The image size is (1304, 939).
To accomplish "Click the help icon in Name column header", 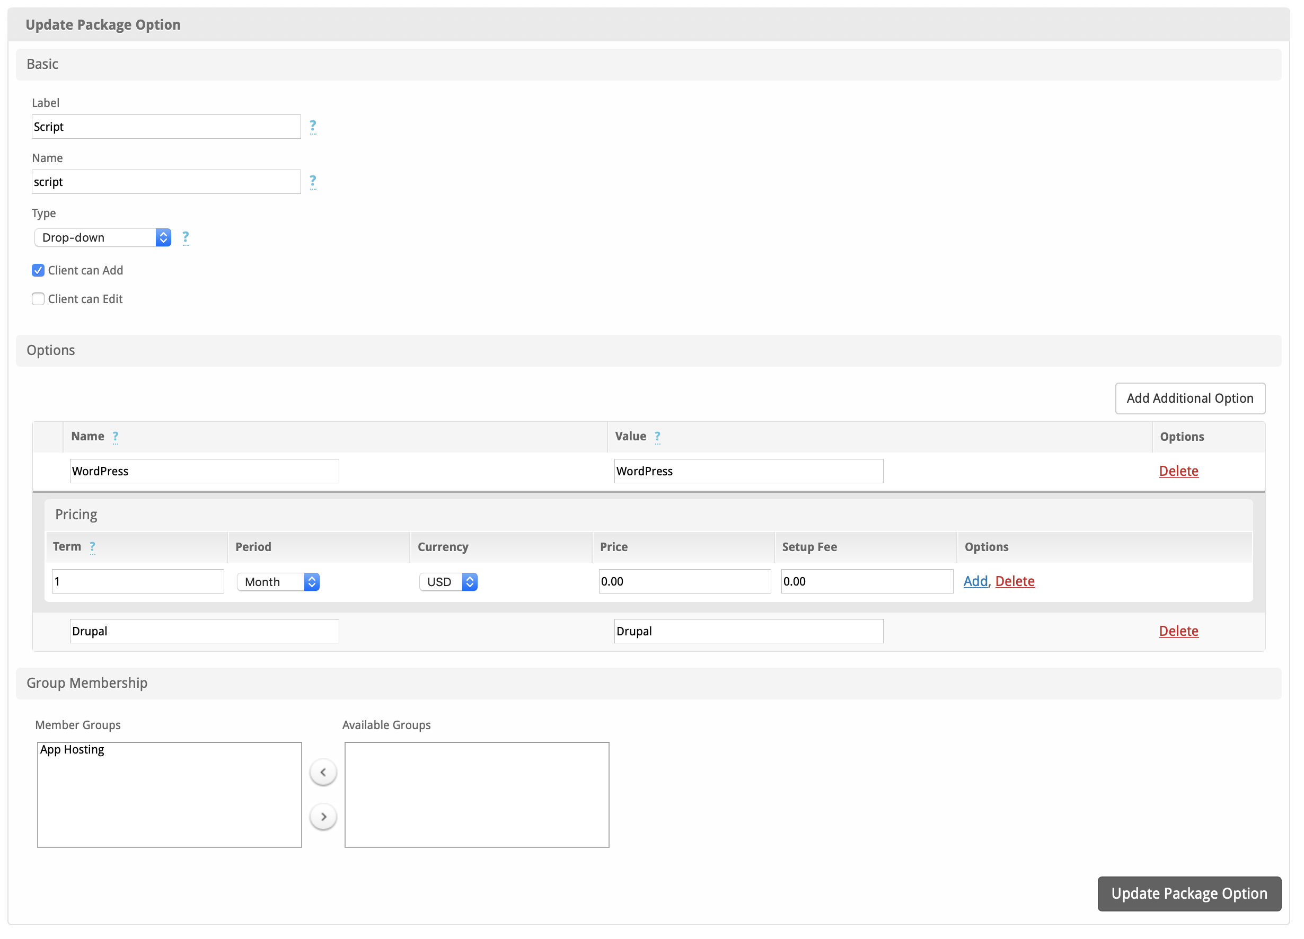I will (116, 436).
